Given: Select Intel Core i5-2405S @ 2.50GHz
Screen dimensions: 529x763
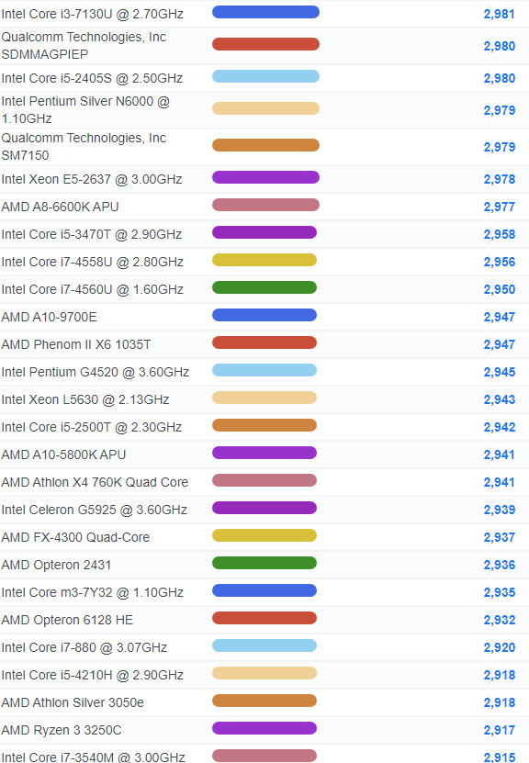Looking at the screenshot, I should (x=92, y=78).
